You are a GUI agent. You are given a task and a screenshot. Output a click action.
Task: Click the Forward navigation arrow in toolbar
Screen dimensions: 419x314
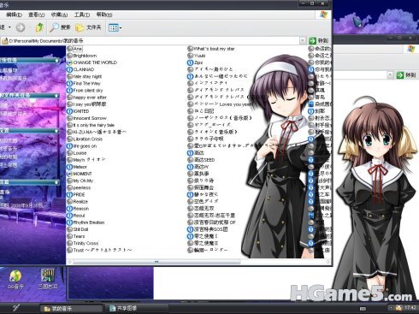click(x=21, y=27)
